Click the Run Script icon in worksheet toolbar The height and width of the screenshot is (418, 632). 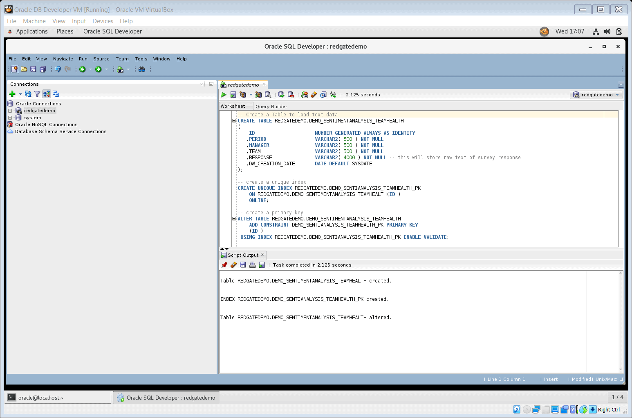(x=233, y=95)
